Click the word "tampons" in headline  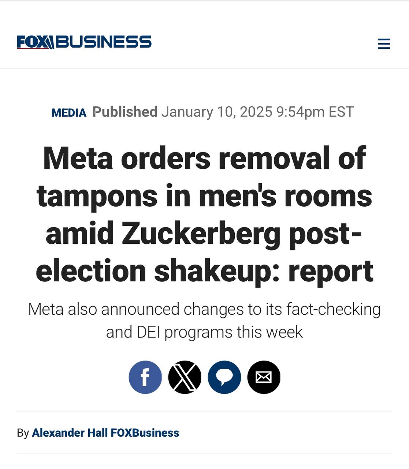click(x=97, y=196)
